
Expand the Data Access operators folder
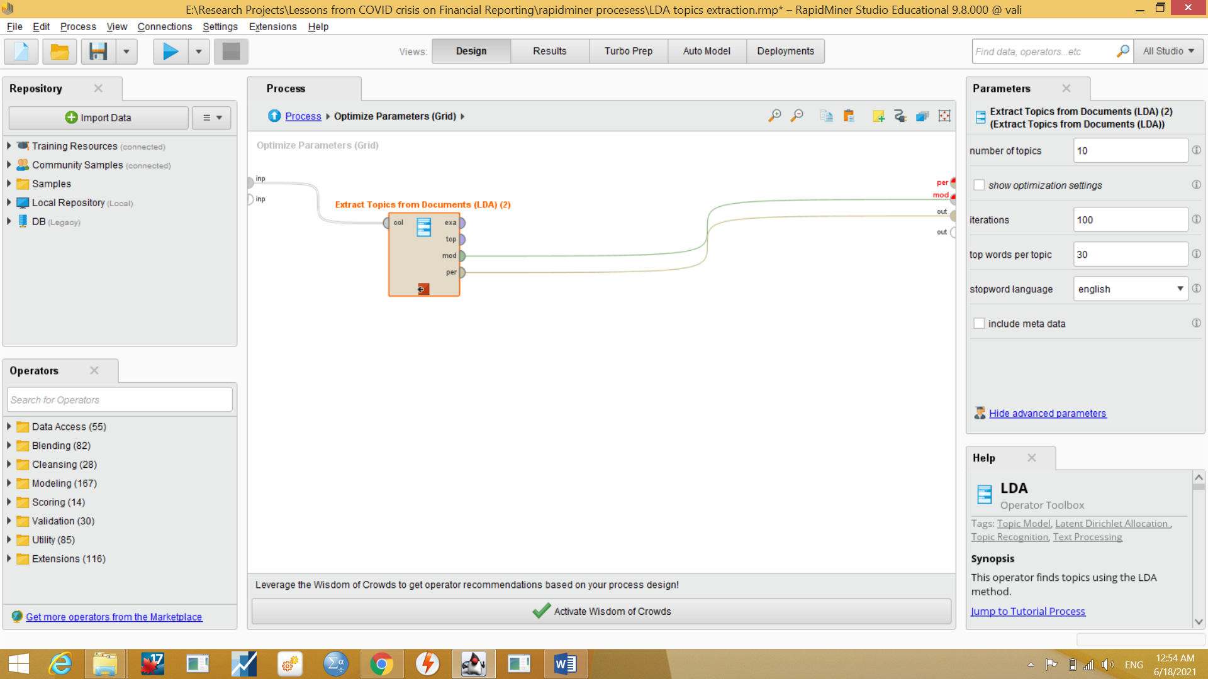pos(9,426)
